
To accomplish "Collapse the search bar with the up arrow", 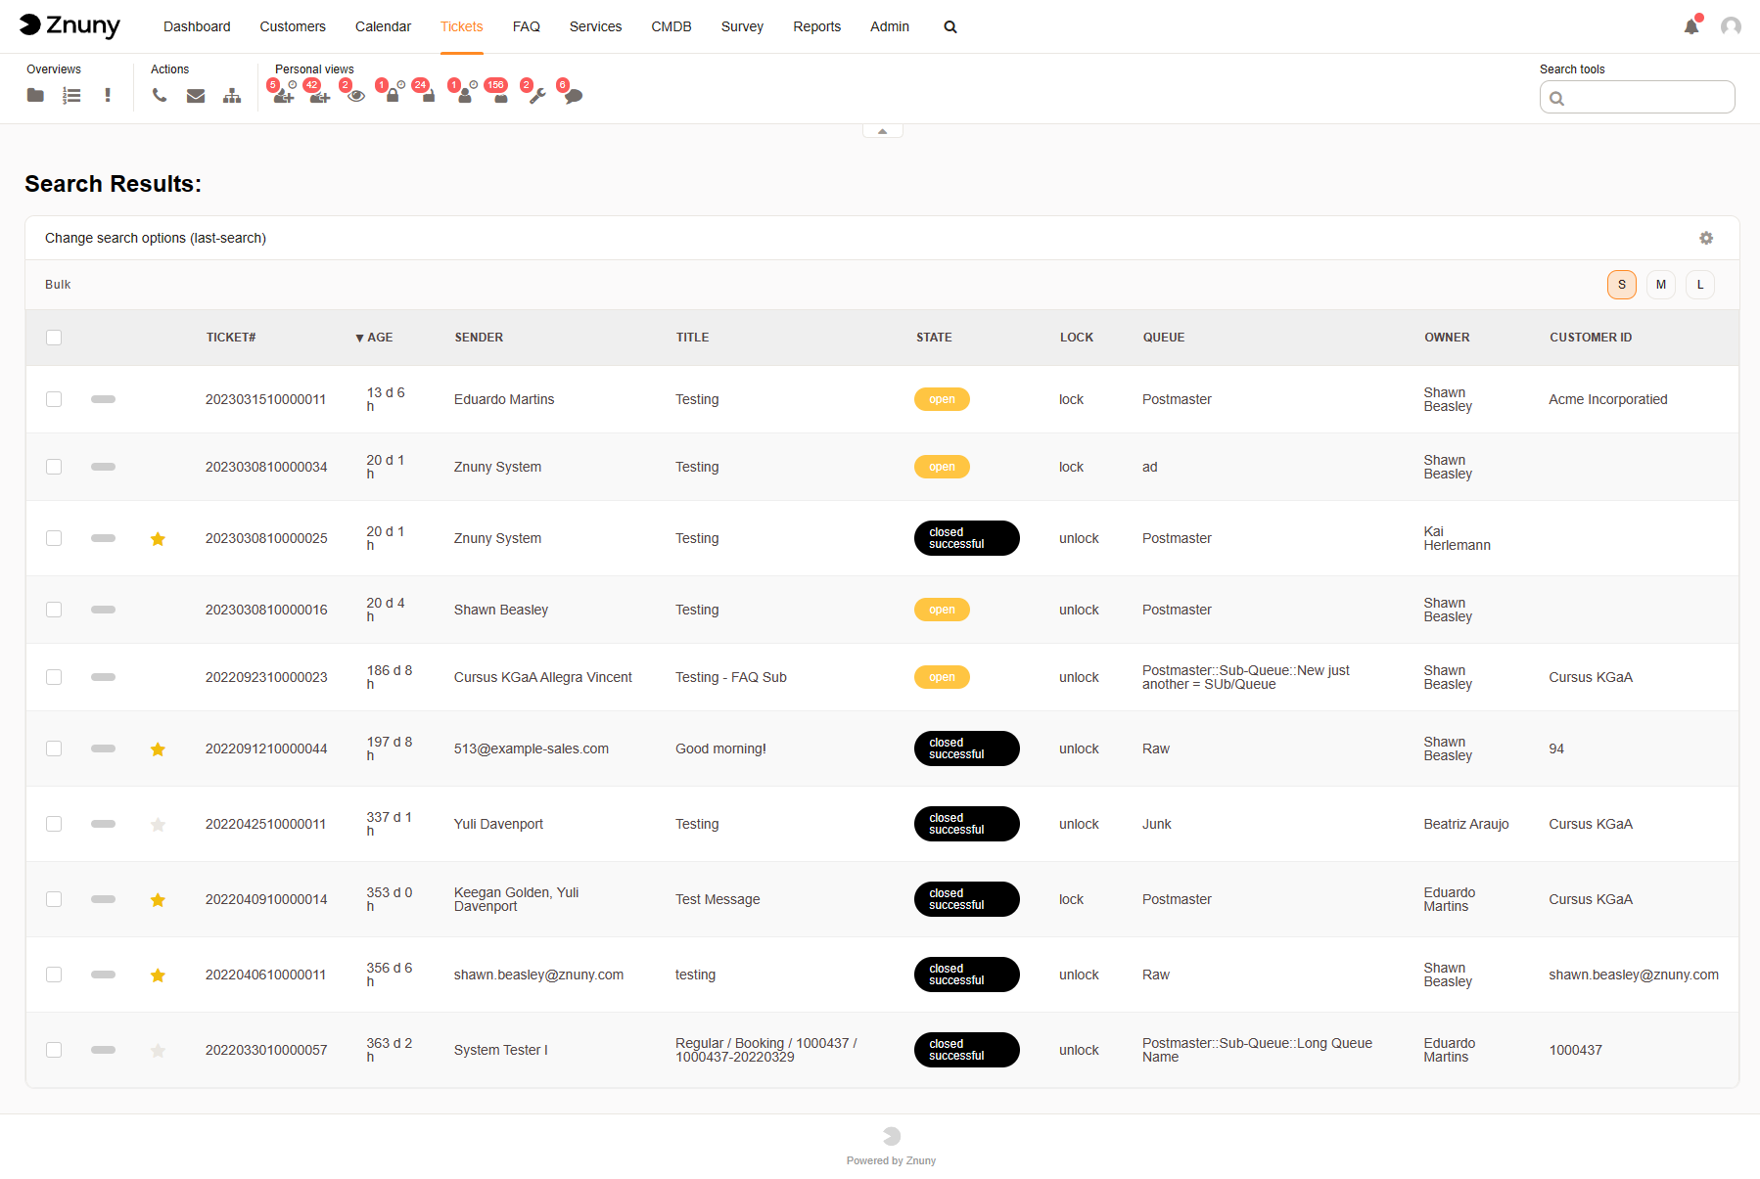I will [x=882, y=128].
